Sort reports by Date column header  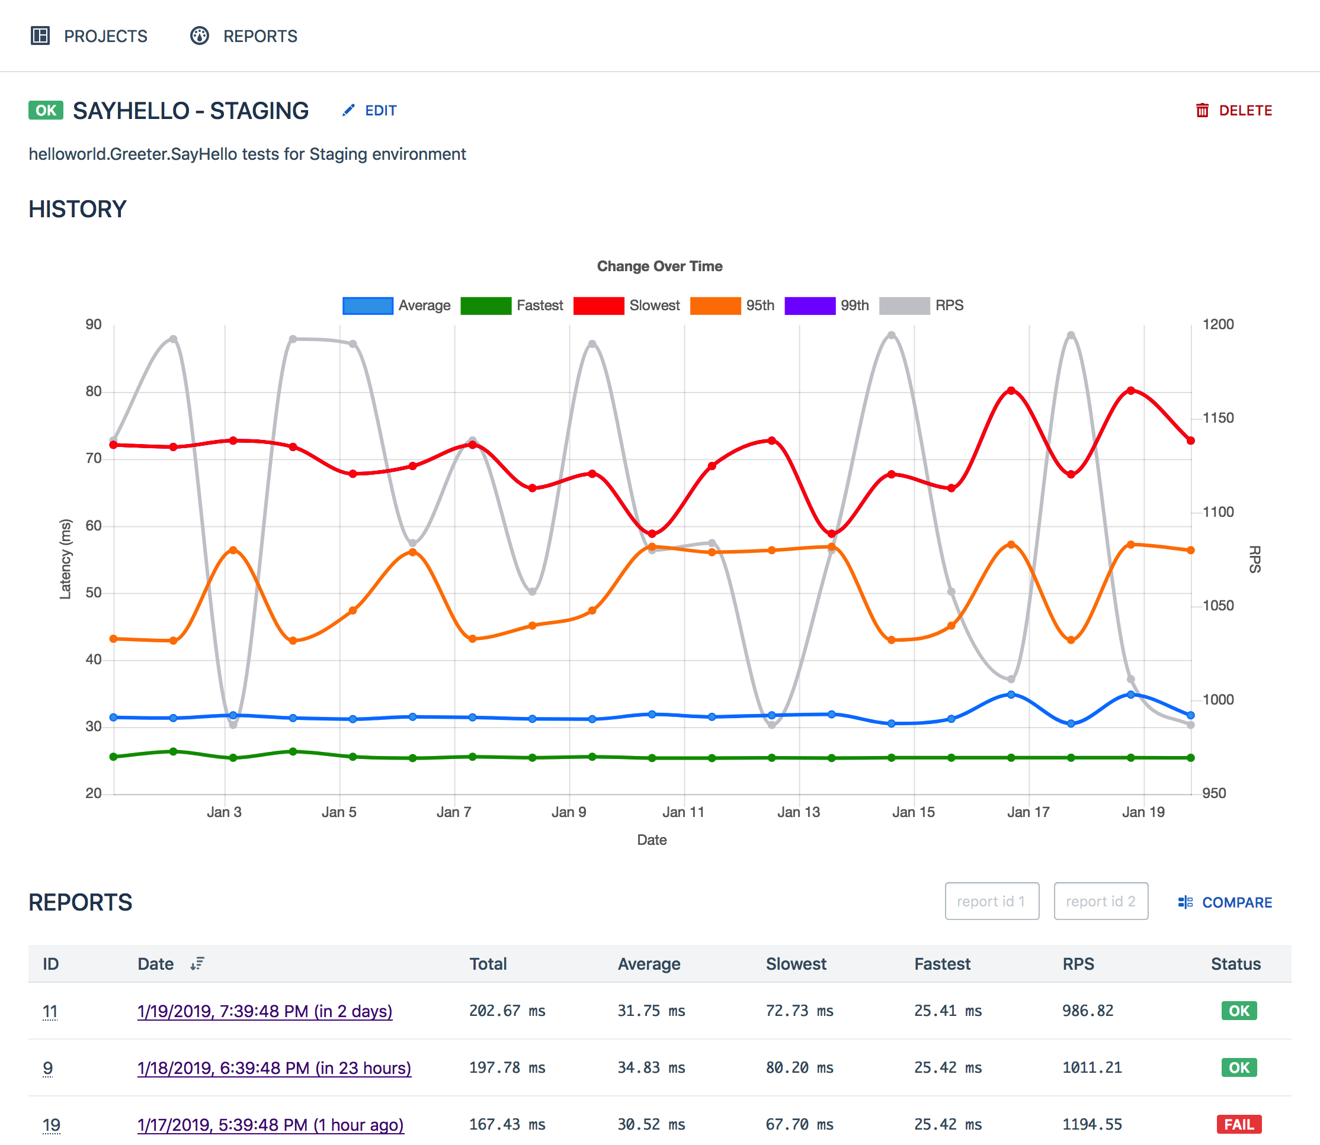[155, 963]
